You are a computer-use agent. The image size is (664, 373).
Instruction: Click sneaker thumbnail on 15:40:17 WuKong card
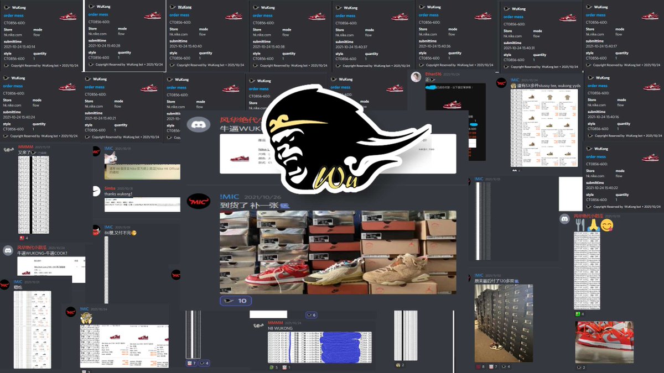click(x=649, y=17)
